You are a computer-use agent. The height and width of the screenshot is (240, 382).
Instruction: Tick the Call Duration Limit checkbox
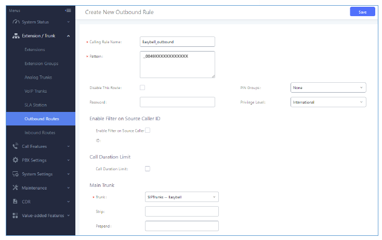click(x=148, y=169)
